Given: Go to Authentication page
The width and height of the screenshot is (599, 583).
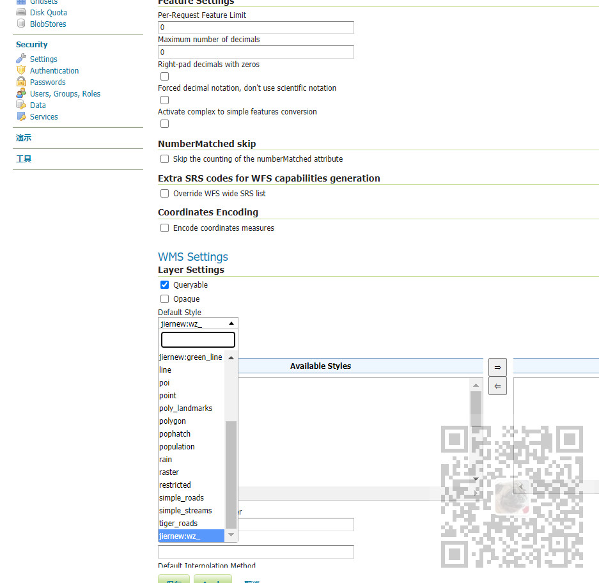Looking at the screenshot, I should tap(54, 71).
